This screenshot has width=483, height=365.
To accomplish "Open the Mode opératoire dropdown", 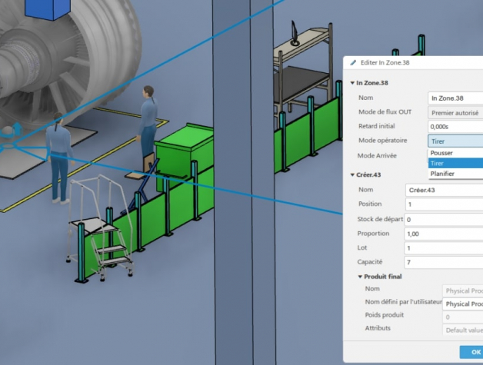I will [455, 141].
